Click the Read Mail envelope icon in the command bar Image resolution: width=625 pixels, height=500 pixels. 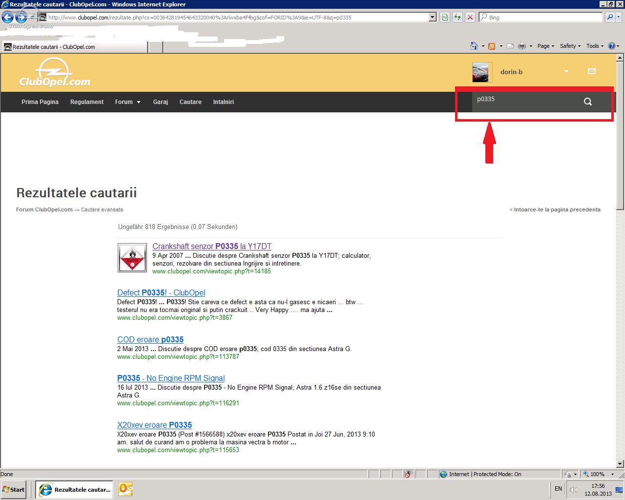[x=510, y=46]
